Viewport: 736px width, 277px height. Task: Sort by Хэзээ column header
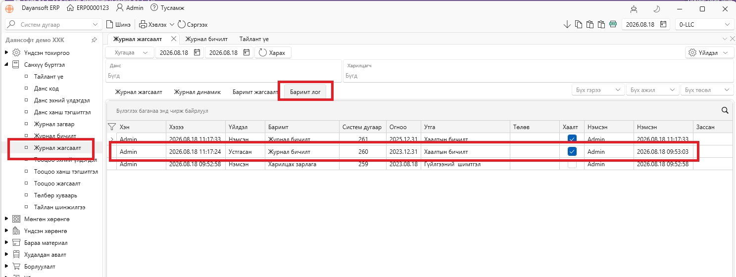[x=196, y=127]
